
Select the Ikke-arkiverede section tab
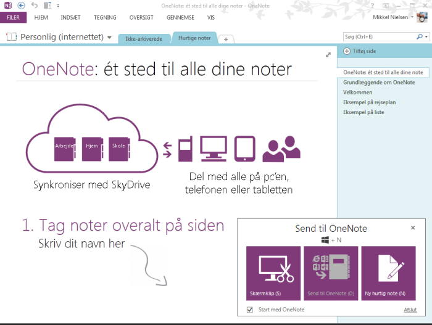(144, 39)
